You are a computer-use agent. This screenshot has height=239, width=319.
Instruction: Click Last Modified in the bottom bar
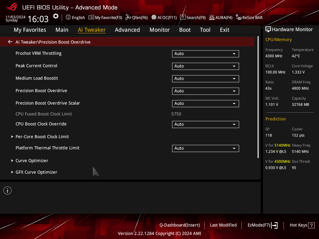tap(223, 225)
